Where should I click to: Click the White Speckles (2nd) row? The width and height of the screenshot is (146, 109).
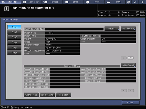pyautogui.click(x=52, y=87)
